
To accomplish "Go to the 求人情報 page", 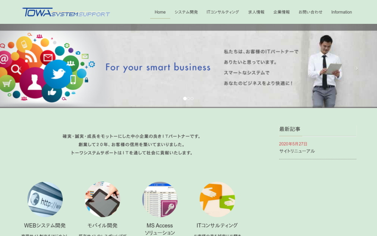I will click(256, 12).
